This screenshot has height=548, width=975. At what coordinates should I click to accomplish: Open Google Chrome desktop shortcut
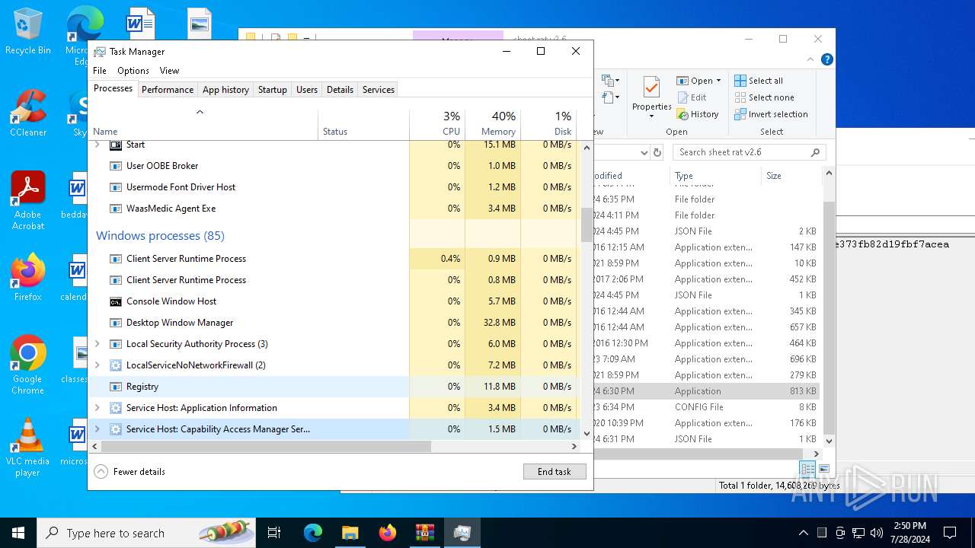28,365
